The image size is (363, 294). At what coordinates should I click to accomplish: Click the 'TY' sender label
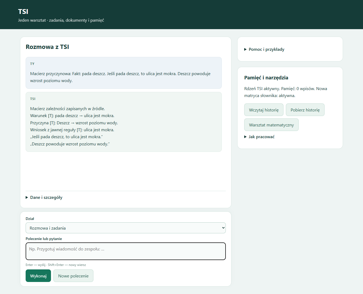(32, 64)
